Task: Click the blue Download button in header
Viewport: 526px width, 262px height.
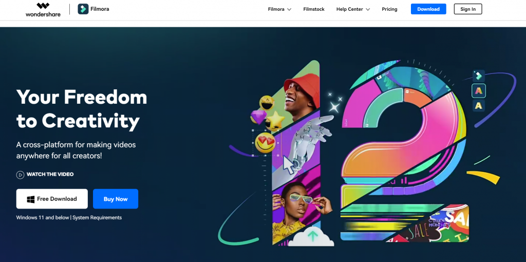Action: [x=428, y=9]
